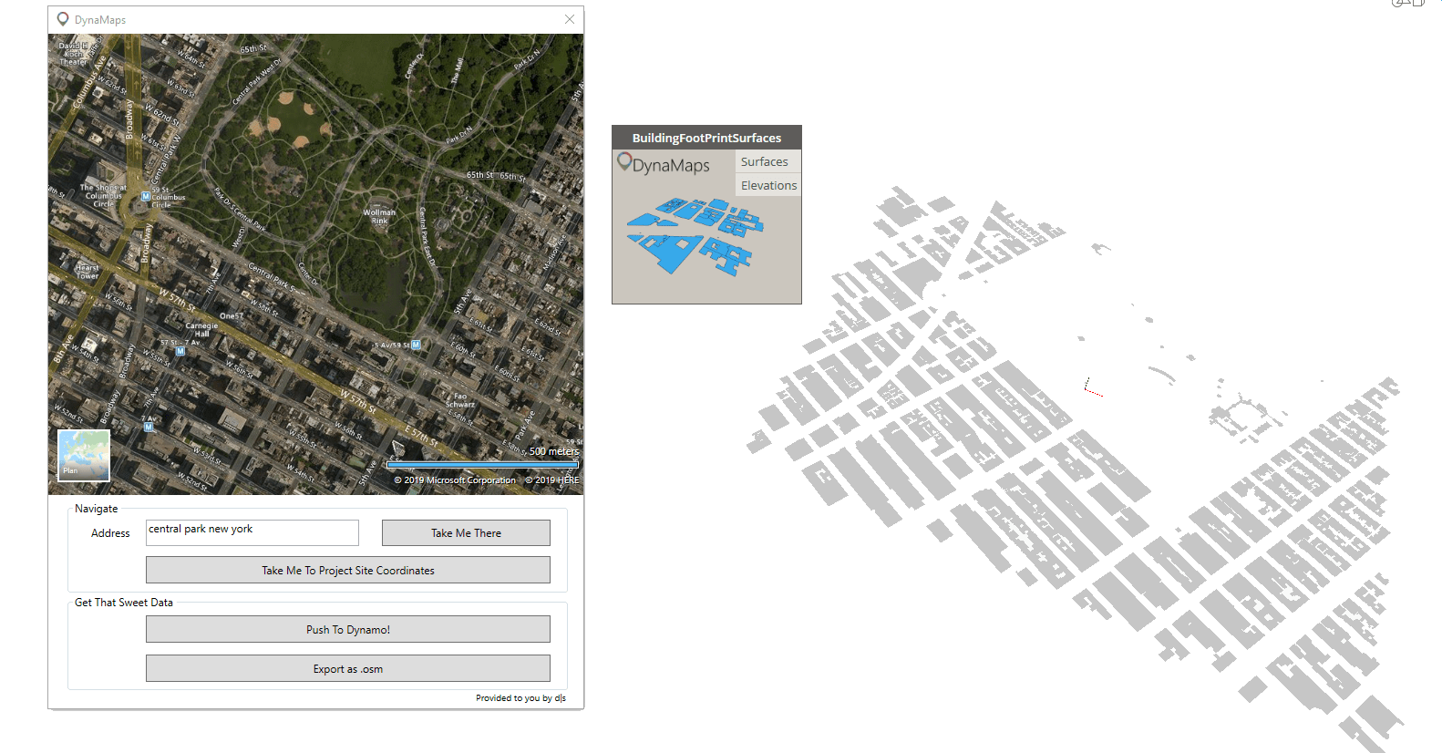Screen dimensions: 1442x753
Task: Export the map as .osm
Action: coord(347,668)
